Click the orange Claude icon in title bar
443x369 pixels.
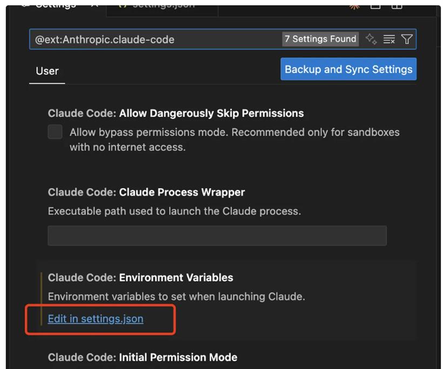(x=354, y=5)
